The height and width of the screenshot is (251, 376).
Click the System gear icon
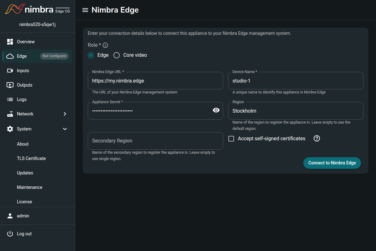coord(10,129)
